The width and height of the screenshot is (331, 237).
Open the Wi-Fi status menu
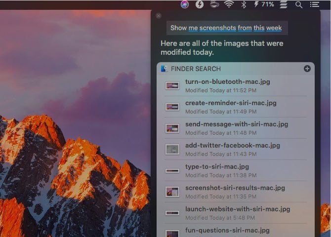(229, 4)
